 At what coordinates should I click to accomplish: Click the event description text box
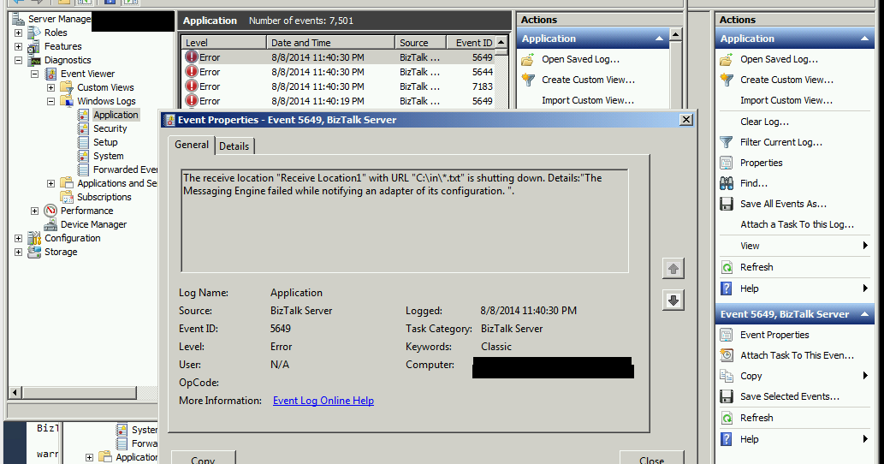point(404,221)
